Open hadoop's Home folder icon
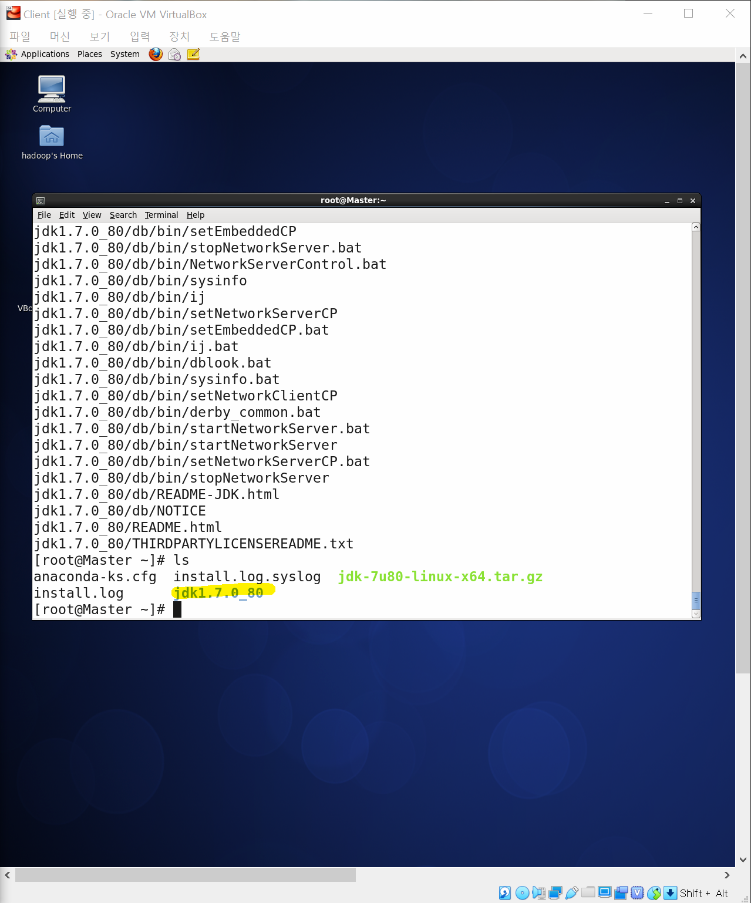Screen dimensions: 751x903 pyautogui.click(x=52, y=142)
